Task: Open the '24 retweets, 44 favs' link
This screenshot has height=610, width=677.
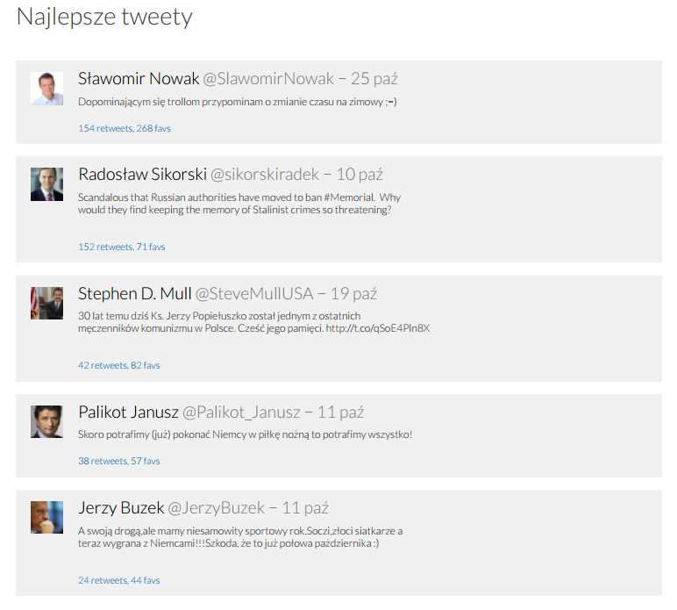Action: point(118,580)
